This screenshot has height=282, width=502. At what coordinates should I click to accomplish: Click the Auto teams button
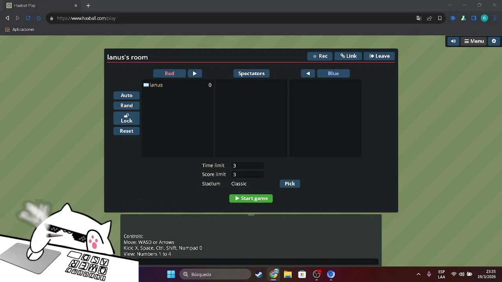pos(126,95)
